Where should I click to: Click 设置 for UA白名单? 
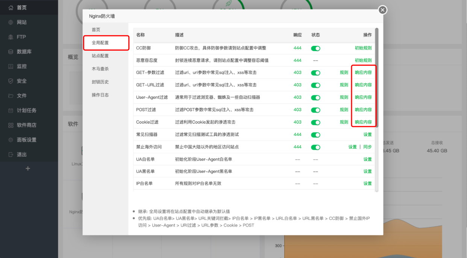tap(367, 159)
